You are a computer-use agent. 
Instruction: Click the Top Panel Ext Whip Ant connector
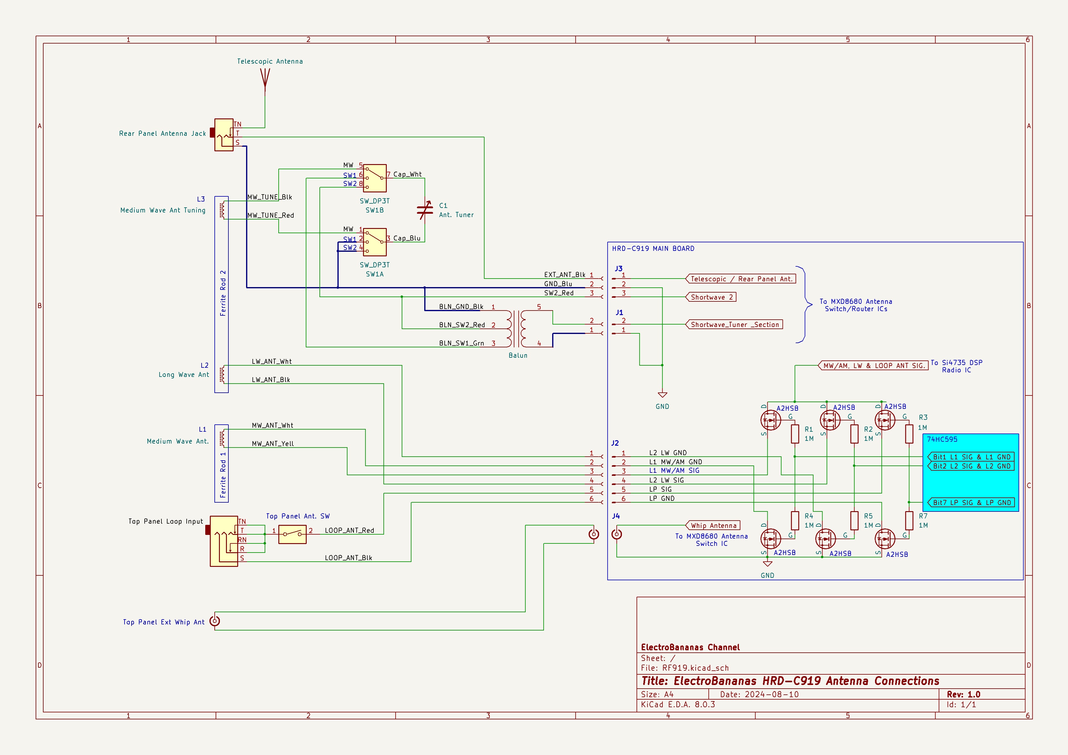214,621
